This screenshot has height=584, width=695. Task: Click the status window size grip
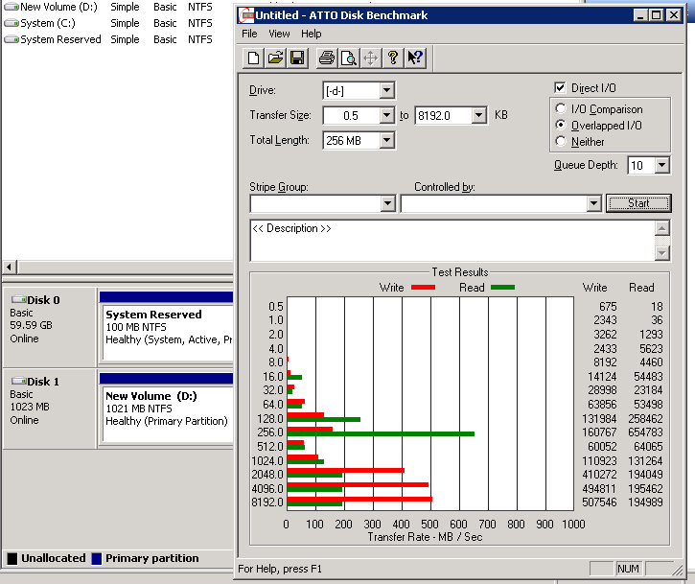click(678, 570)
